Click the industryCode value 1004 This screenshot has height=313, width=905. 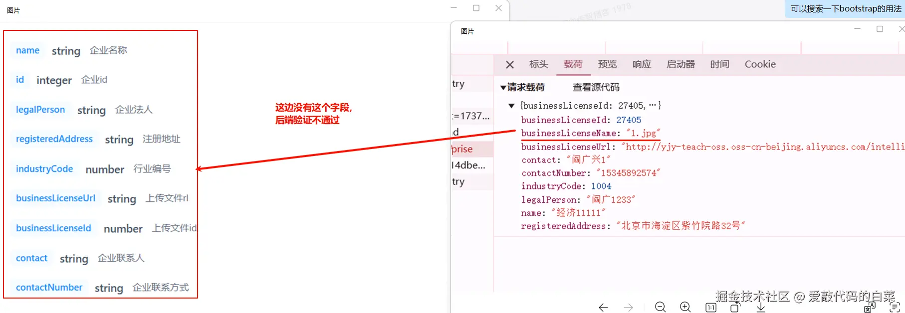pyautogui.click(x=601, y=186)
